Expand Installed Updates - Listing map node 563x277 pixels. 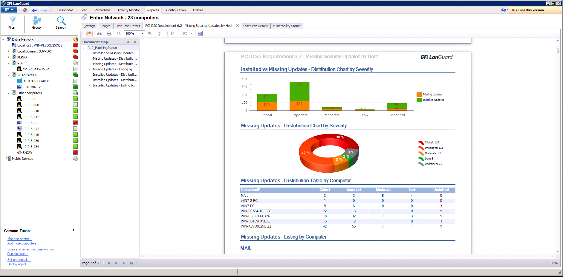coord(89,85)
